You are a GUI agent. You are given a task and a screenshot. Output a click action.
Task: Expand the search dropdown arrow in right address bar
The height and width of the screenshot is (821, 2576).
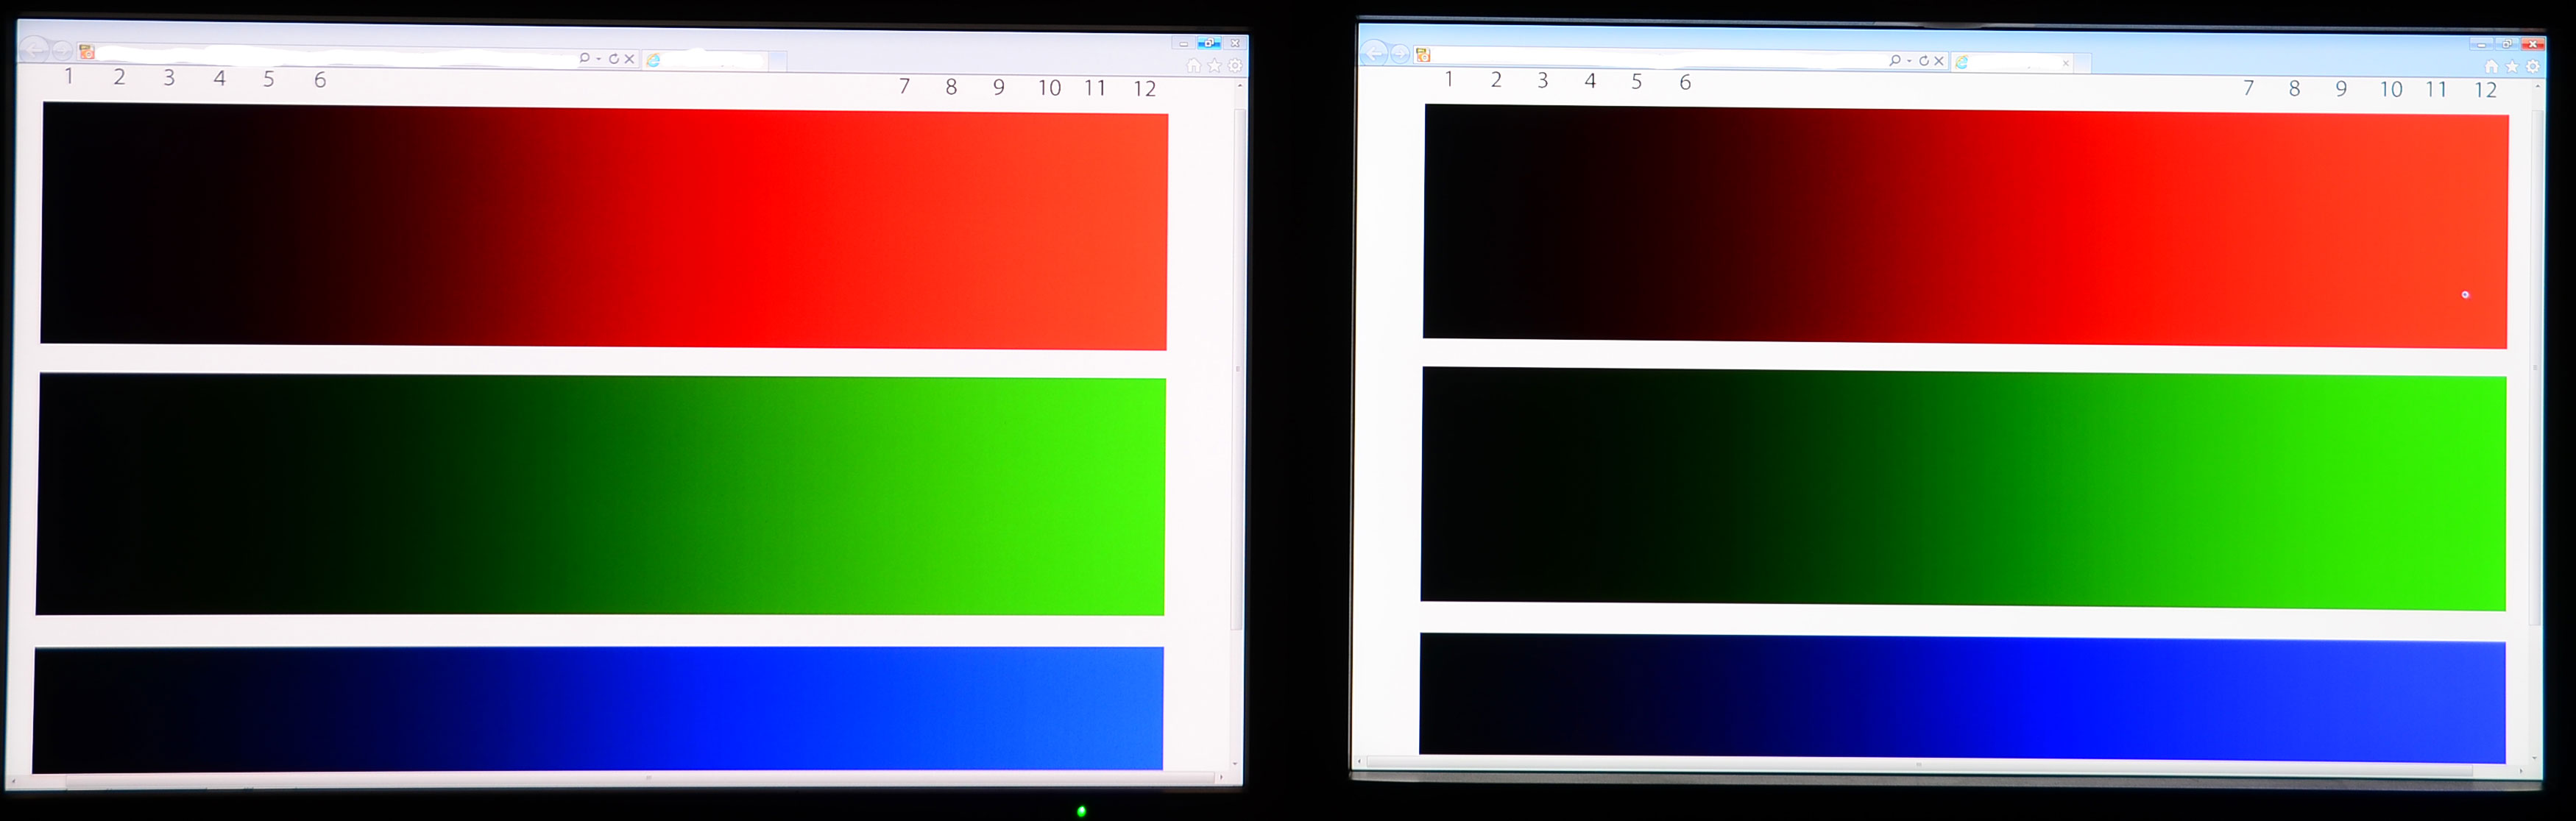point(1909,61)
